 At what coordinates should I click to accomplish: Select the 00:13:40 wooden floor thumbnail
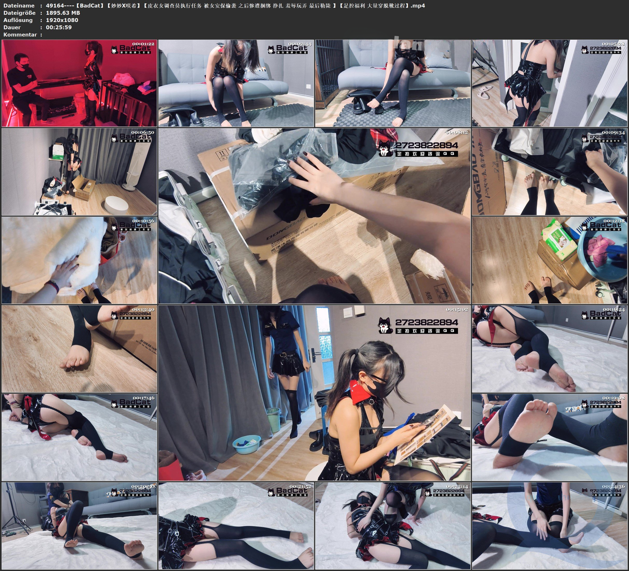(79, 349)
